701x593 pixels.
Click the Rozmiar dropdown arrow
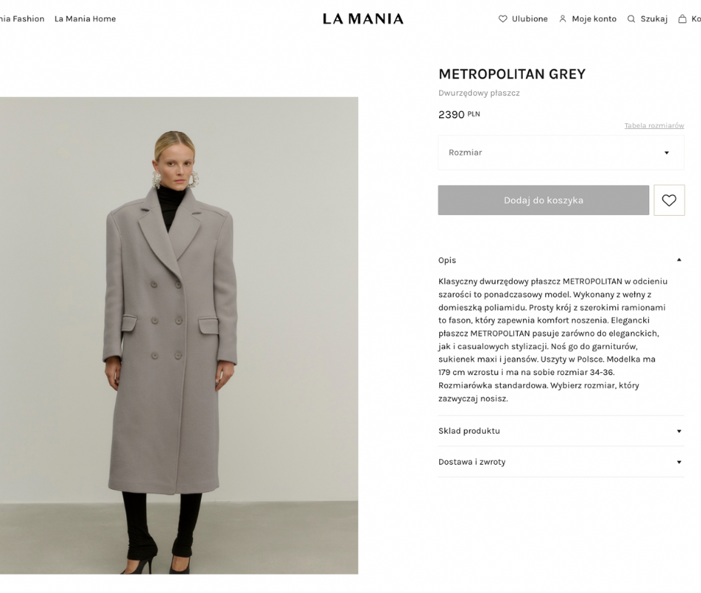(667, 153)
